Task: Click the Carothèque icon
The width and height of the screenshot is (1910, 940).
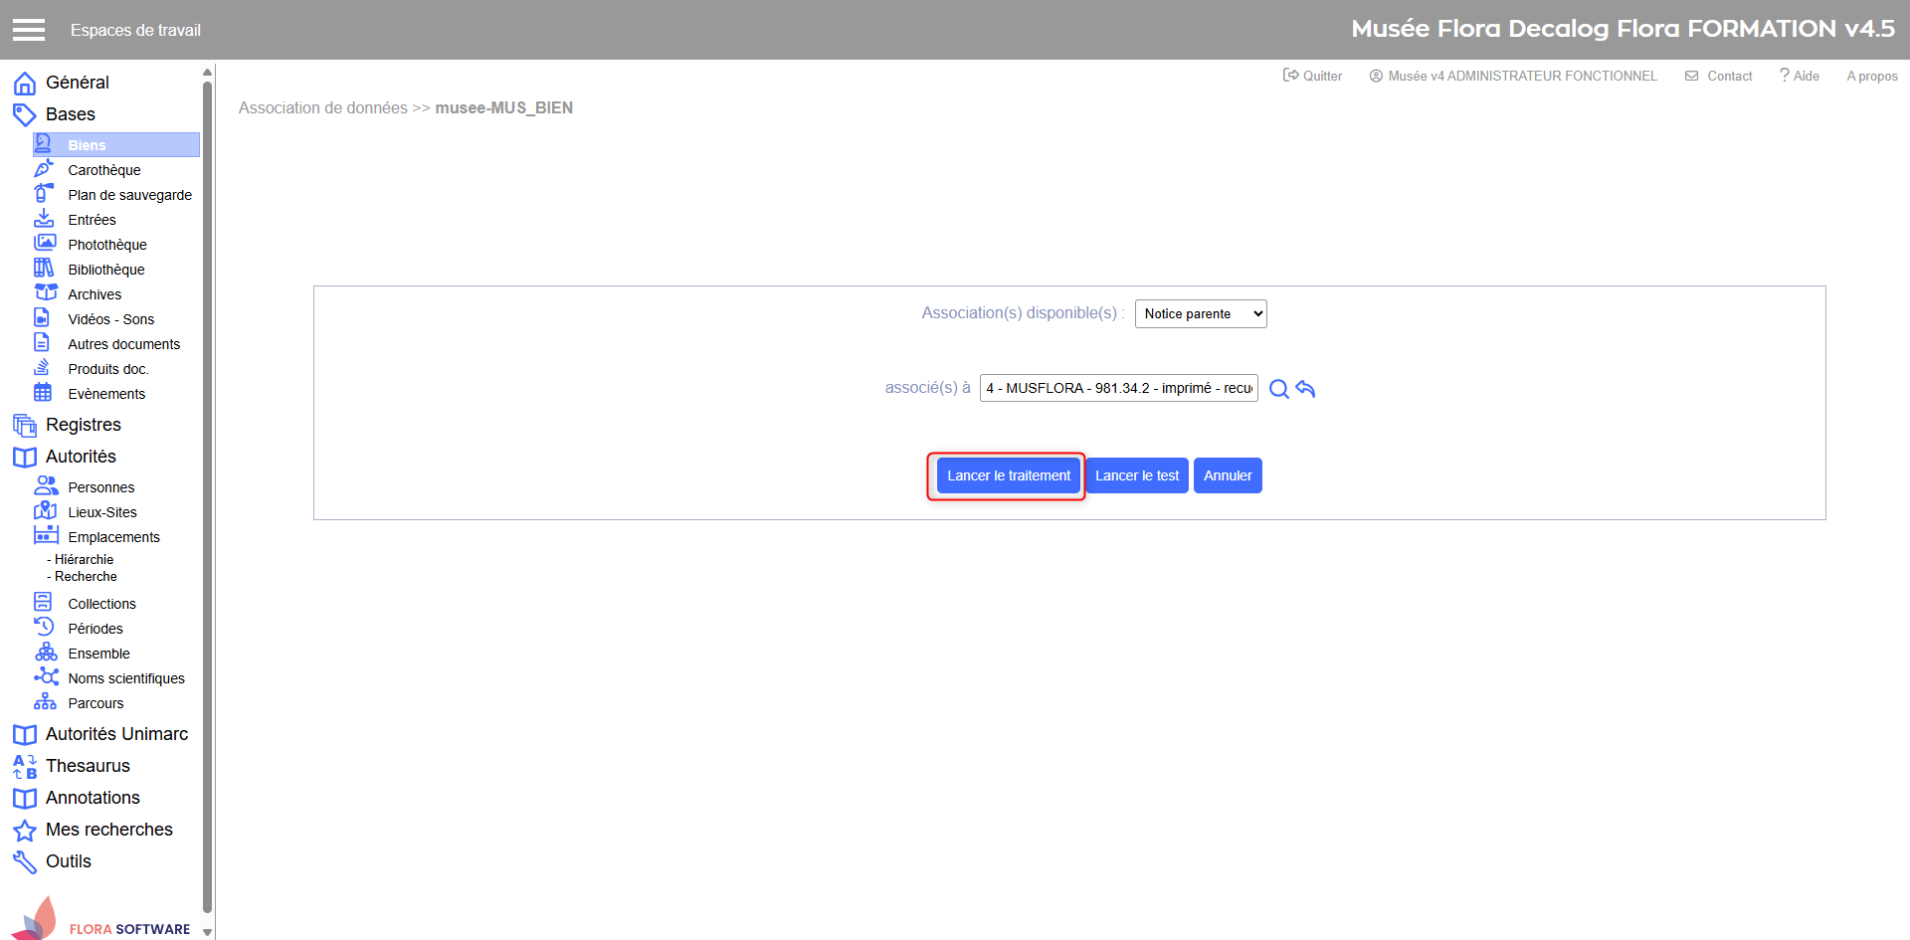Action: click(44, 169)
